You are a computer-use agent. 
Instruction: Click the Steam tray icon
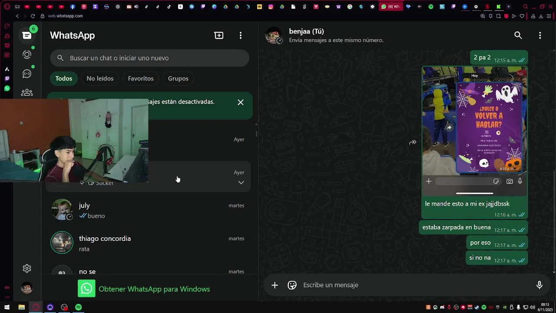point(477,307)
